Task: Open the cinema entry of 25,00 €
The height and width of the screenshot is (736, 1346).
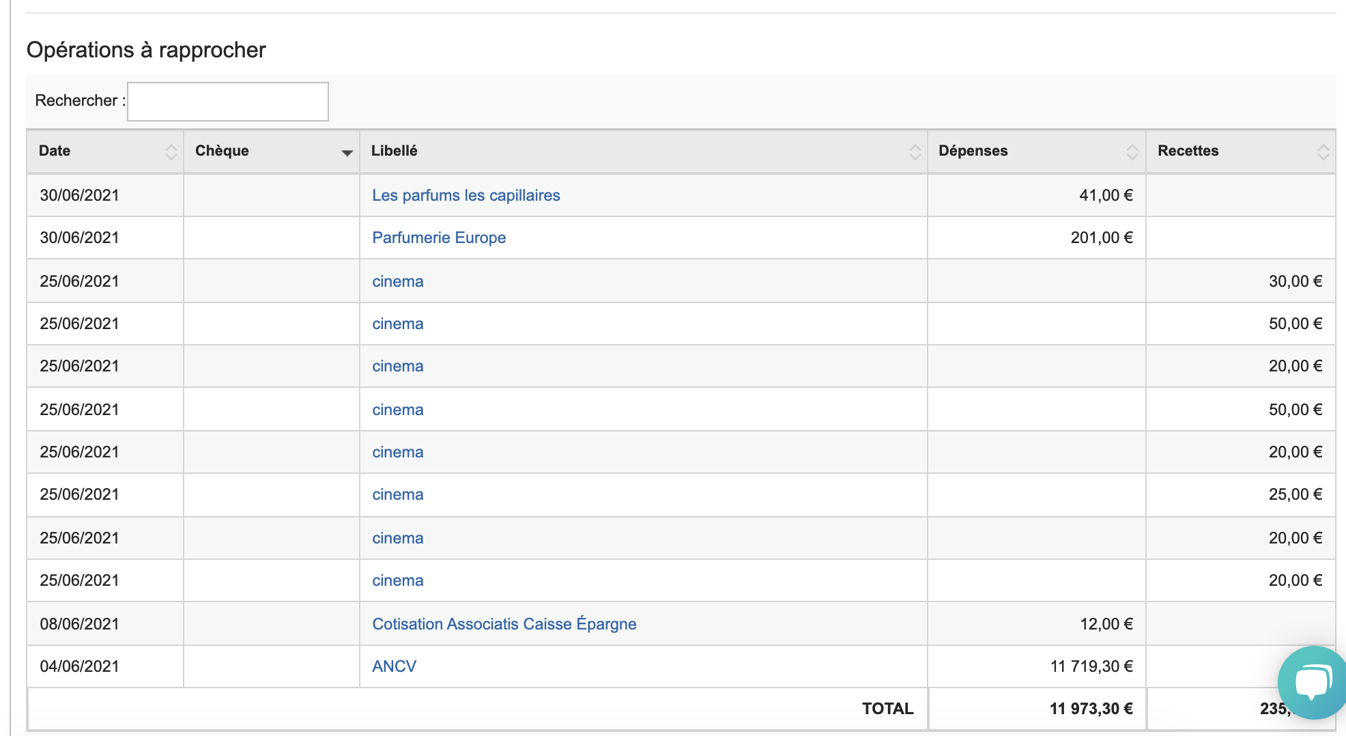Action: coord(397,494)
